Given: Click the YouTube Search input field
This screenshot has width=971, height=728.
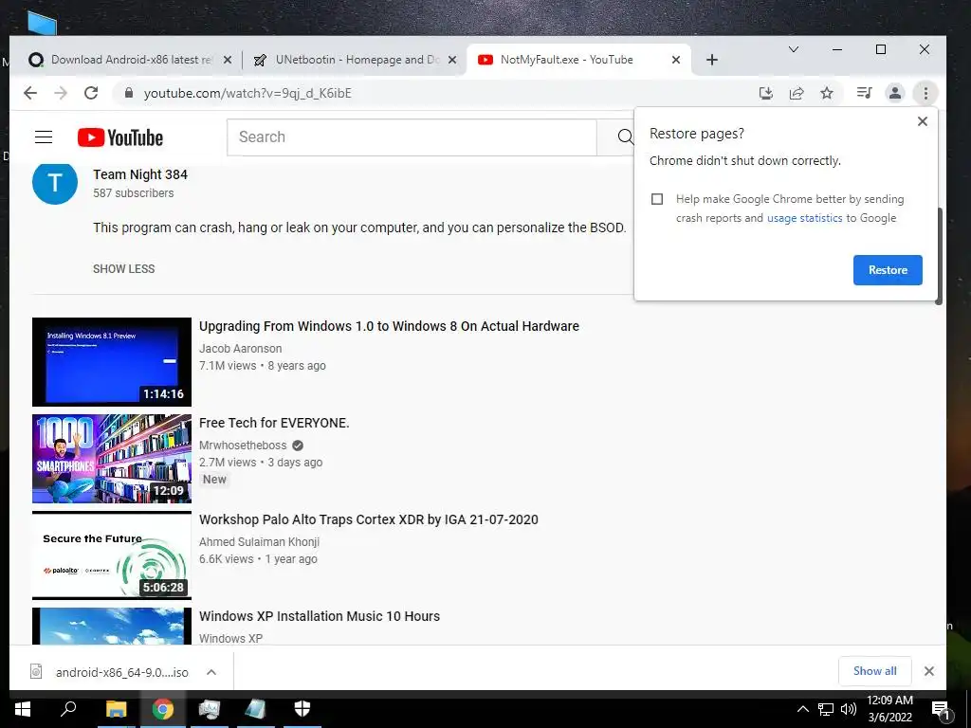Looking at the screenshot, I should (412, 136).
